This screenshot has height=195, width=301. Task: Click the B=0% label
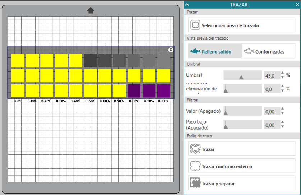(x=18, y=101)
